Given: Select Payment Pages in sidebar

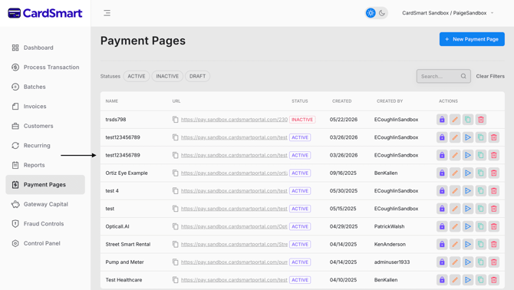Looking at the screenshot, I should [45, 185].
